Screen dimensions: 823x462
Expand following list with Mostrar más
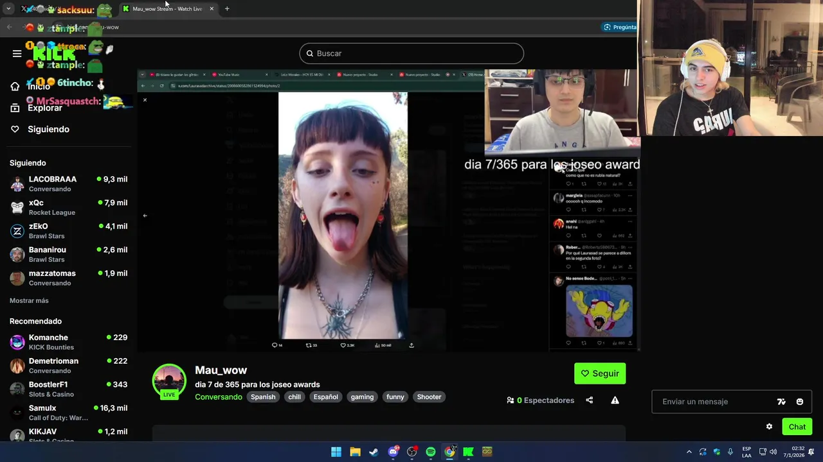29,300
